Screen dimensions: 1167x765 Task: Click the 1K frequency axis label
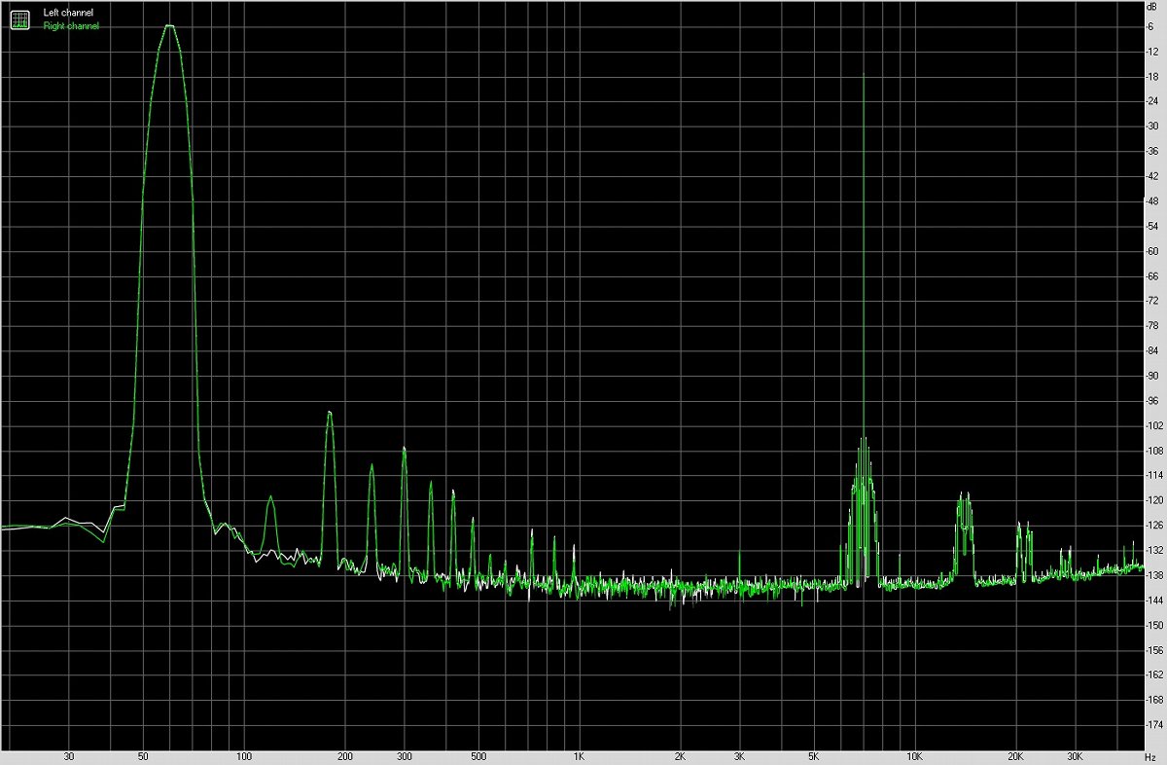(x=579, y=756)
